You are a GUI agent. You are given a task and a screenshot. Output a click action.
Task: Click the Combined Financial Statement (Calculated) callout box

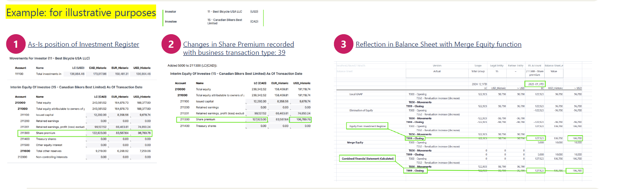(x=367, y=159)
